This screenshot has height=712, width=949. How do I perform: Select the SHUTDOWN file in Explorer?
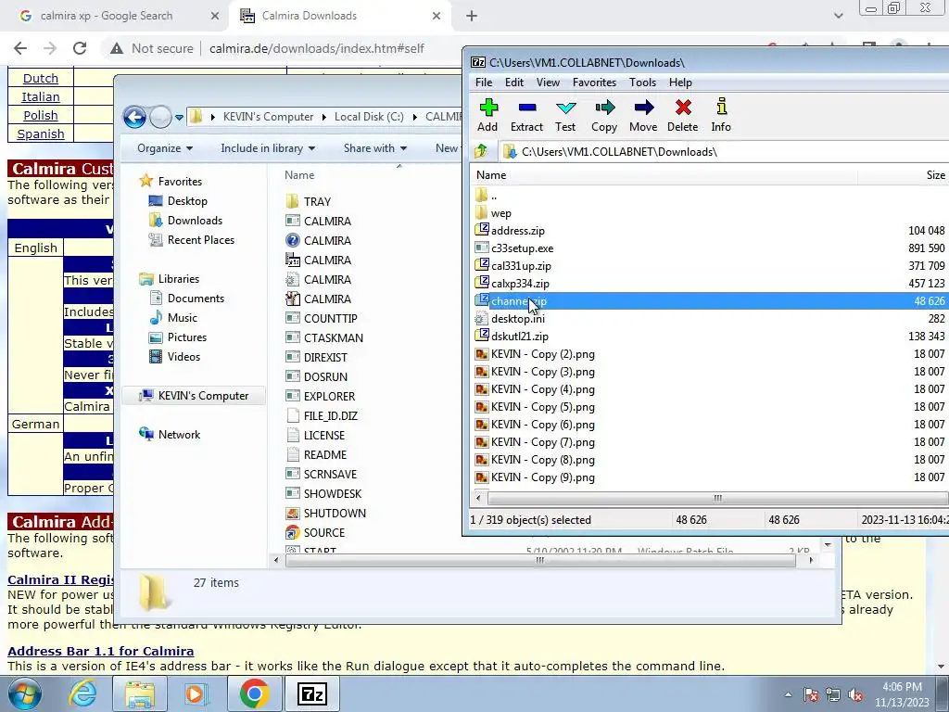coord(334,514)
